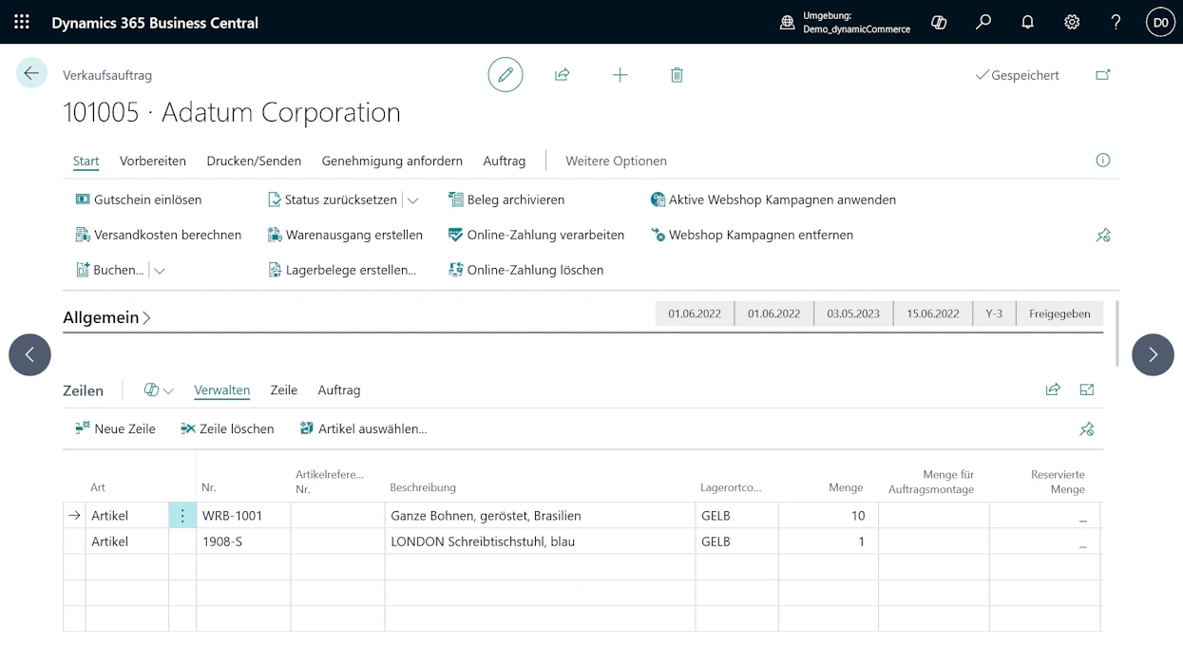
Task: Click Menge cell with value 10
Action: pyautogui.click(x=829, y=516)
